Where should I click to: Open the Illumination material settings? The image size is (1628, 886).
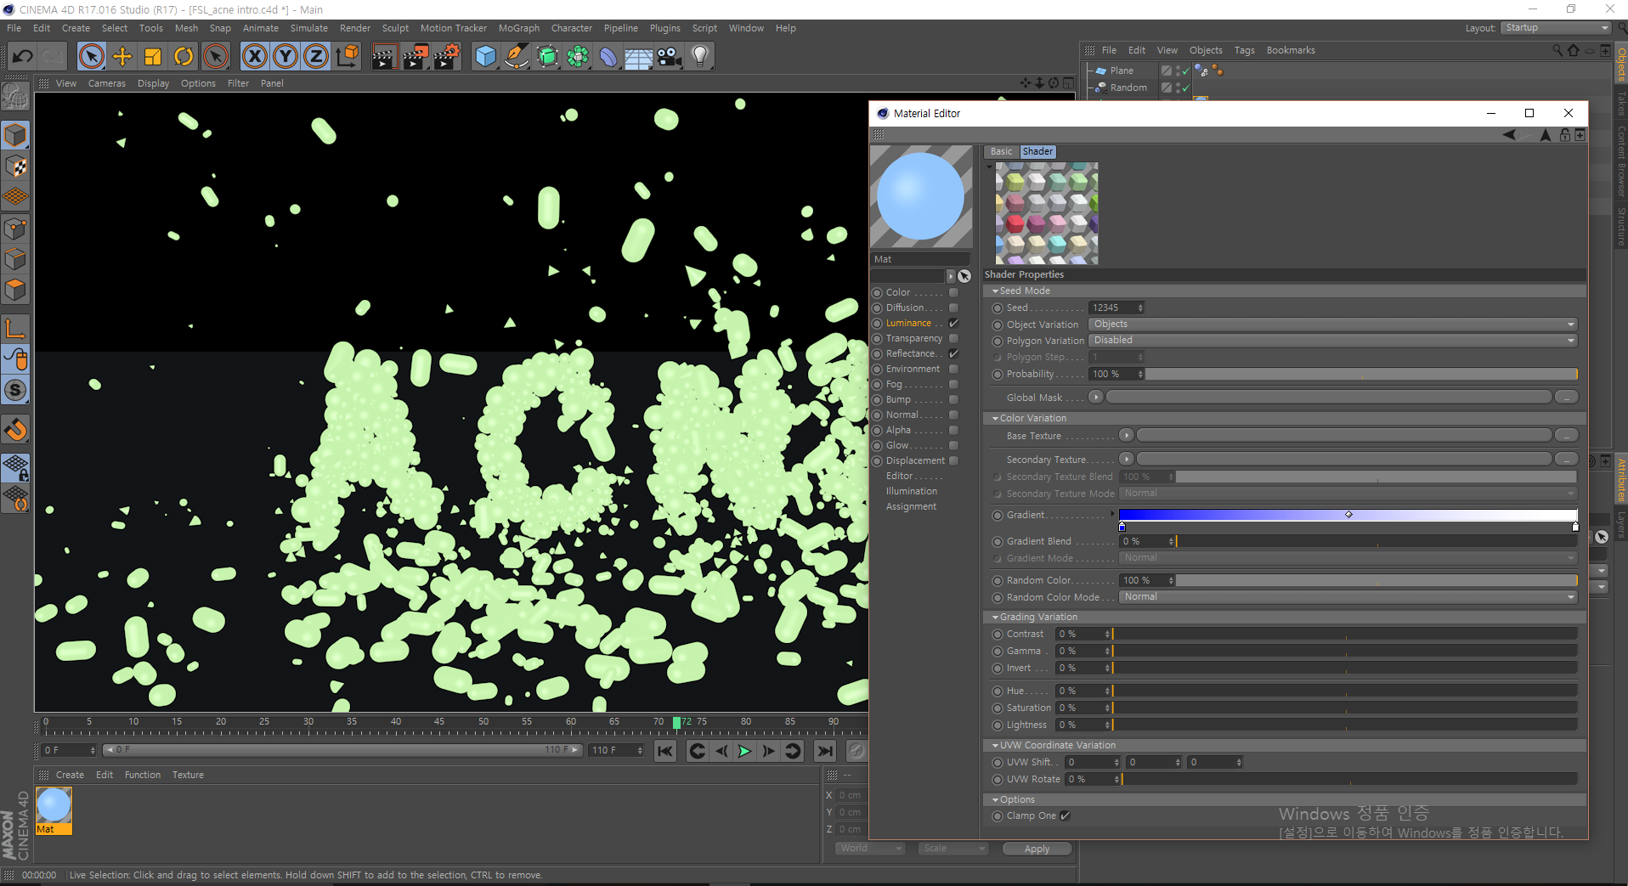point(912,492)
